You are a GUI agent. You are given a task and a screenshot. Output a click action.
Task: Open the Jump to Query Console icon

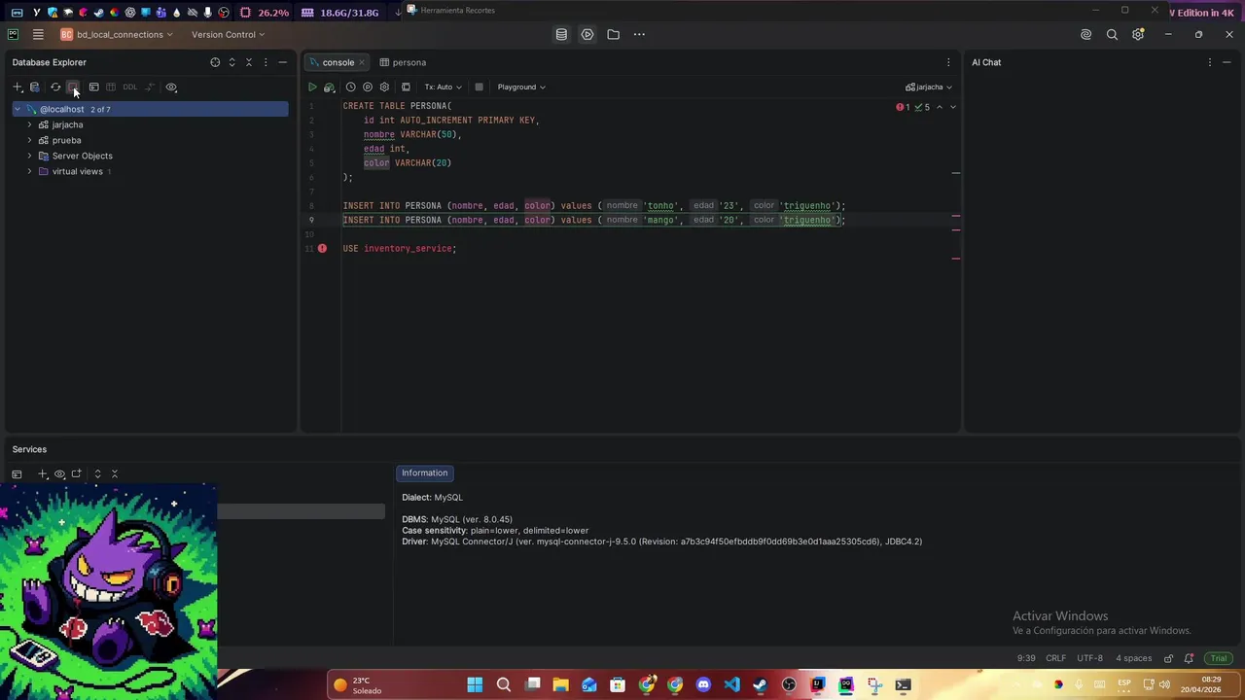click(94, 87)
